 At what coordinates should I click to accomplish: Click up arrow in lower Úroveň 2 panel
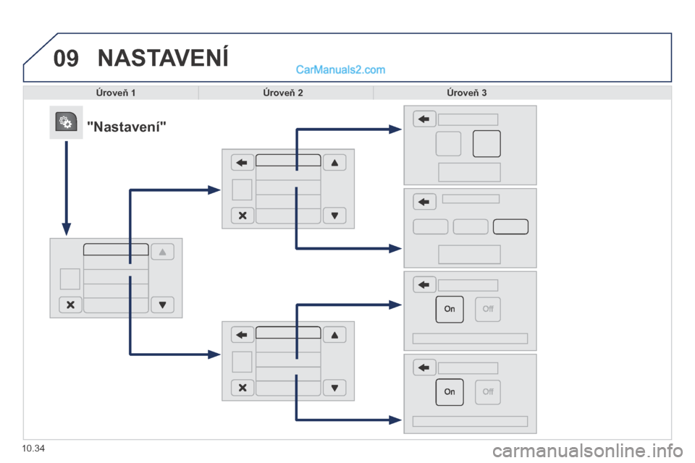[334, 335]
